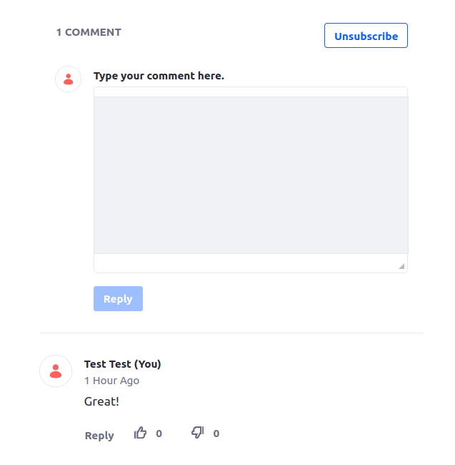Screen dimensions: 455x465
Task: Click the like count next to thumbs-up
Action: click(x=159, y=434)
